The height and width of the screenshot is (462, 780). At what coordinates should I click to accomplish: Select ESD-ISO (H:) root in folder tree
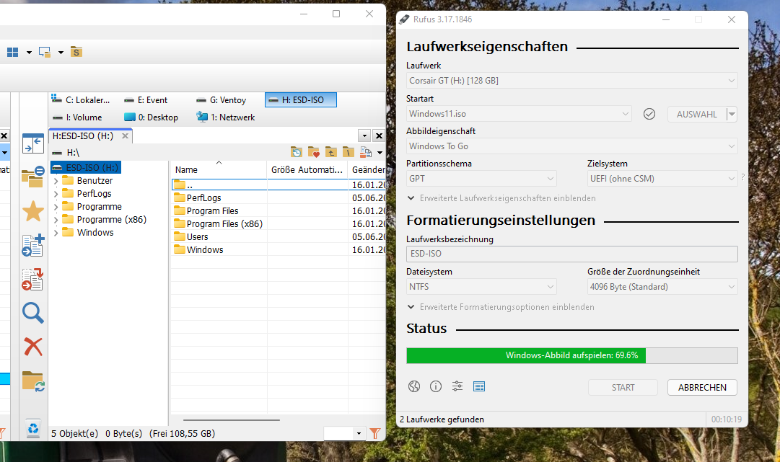pyautogui.click(x=86, y=167)
